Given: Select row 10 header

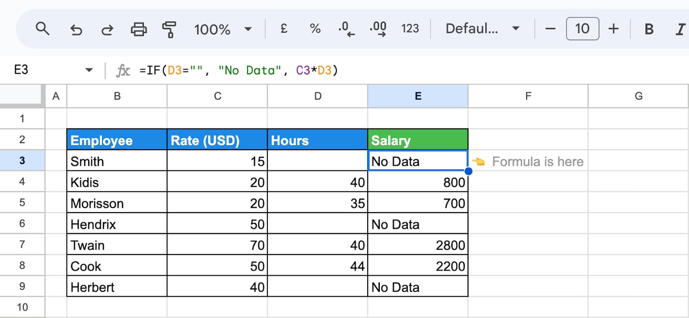Looking at the screenshot, I should click(22, 307).
